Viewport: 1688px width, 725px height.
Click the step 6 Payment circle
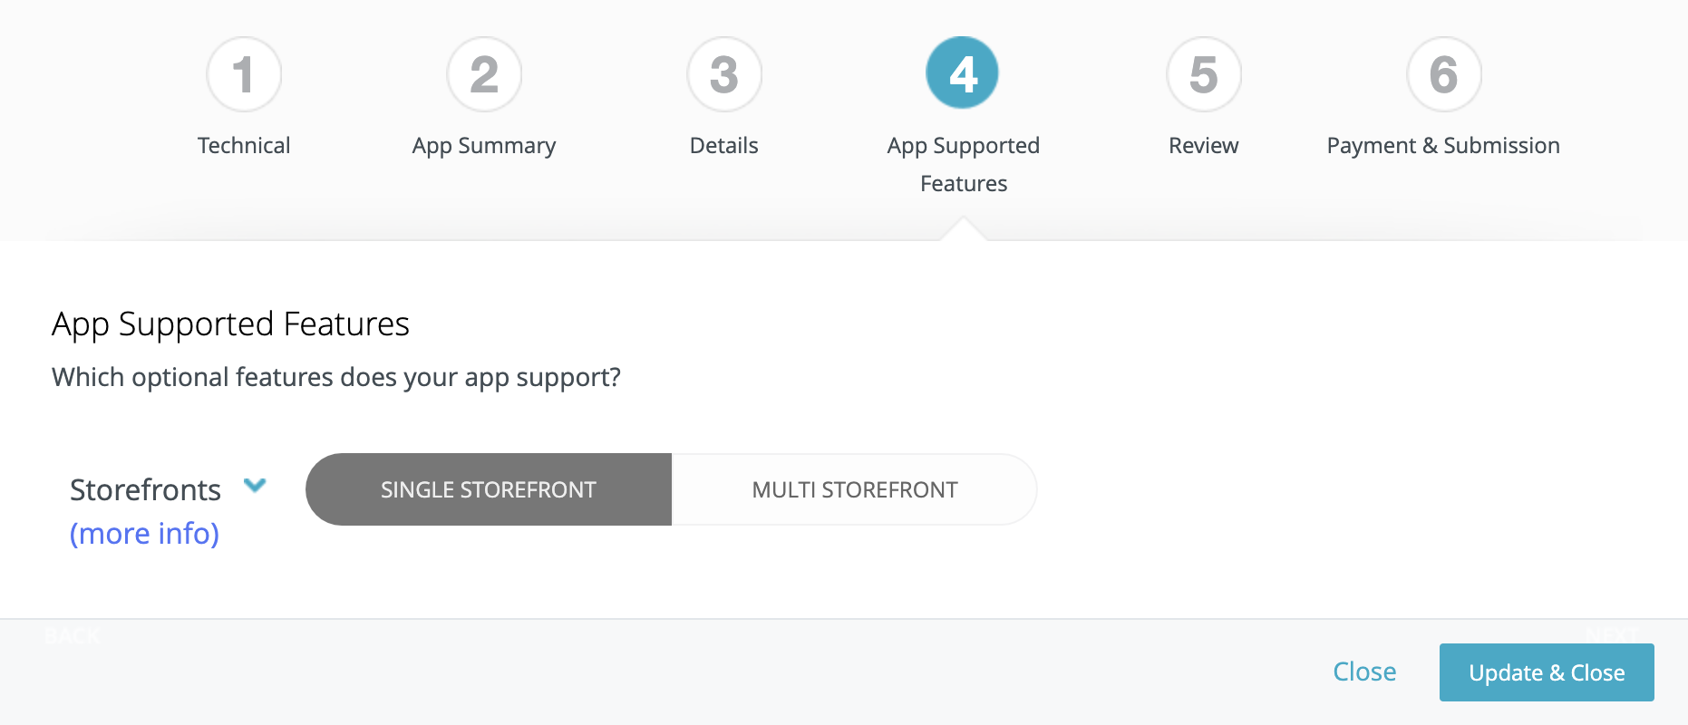coord(1442,73)
